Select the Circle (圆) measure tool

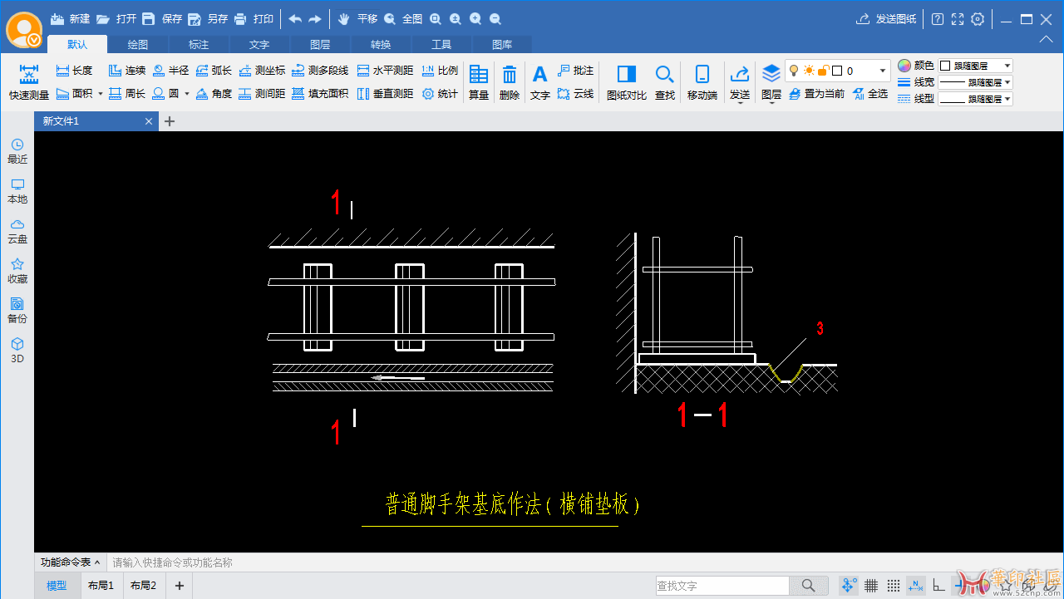coord(165,94)
